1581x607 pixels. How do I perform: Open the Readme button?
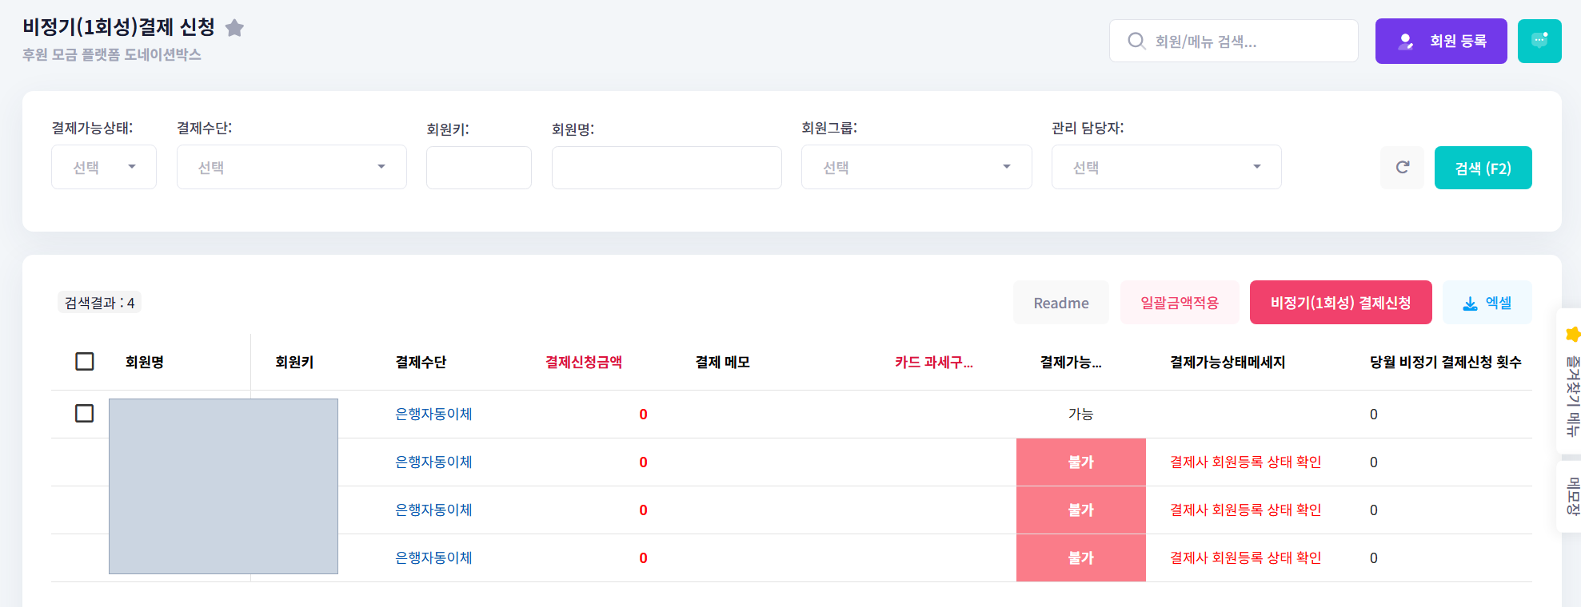(1061, 303)
